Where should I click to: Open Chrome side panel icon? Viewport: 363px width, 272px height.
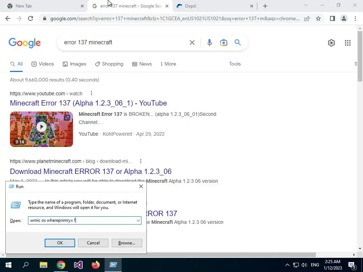(333, 18)
